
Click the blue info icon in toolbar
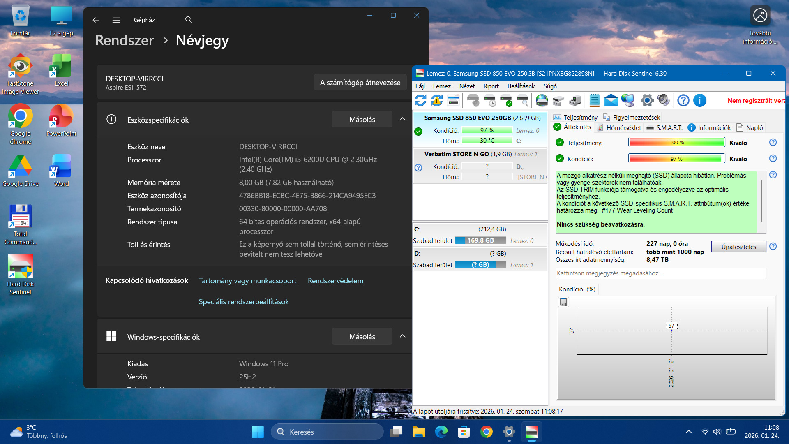point(699,100)
